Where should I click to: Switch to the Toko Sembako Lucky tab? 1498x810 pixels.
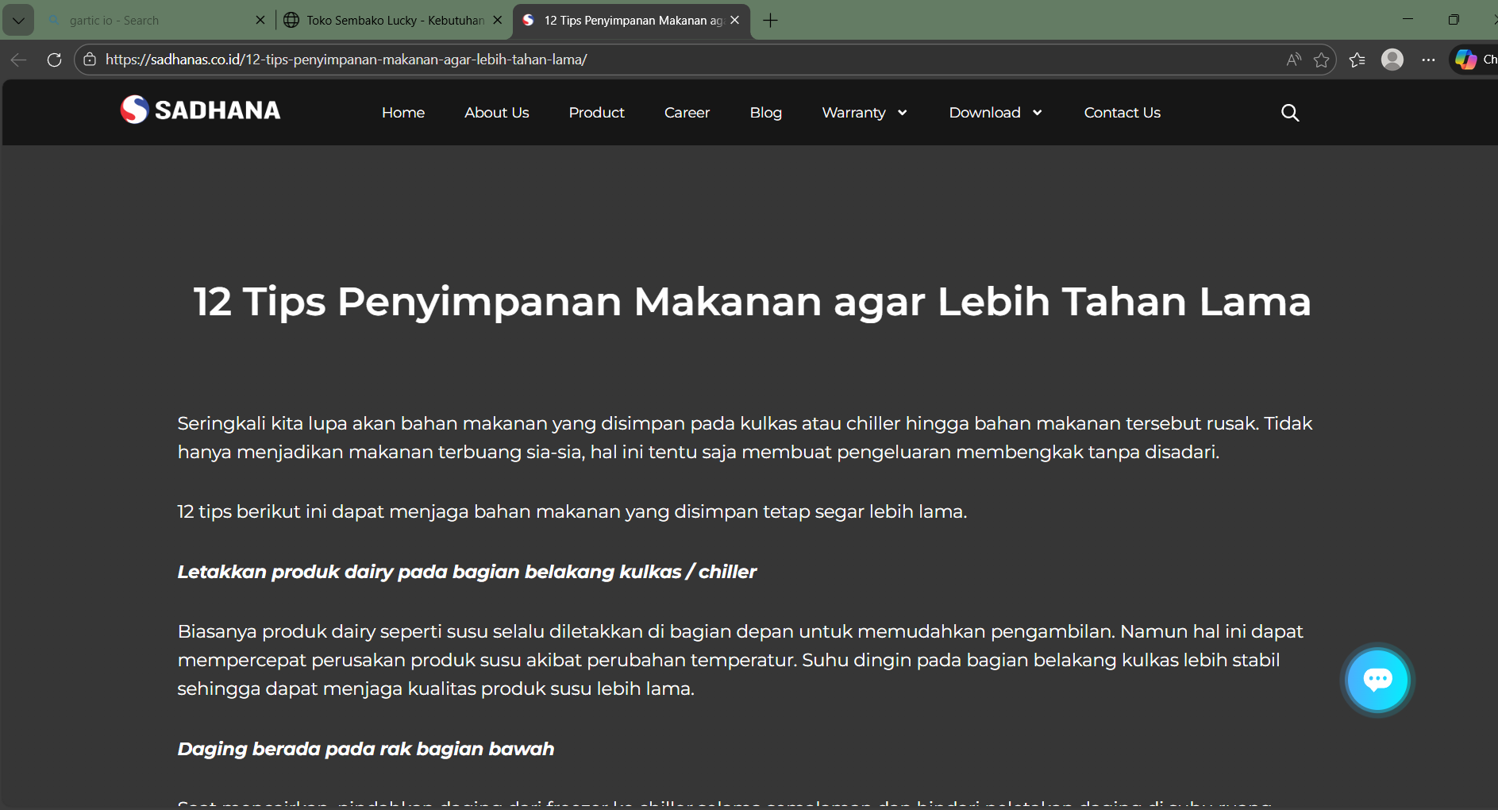pos(387,20)
